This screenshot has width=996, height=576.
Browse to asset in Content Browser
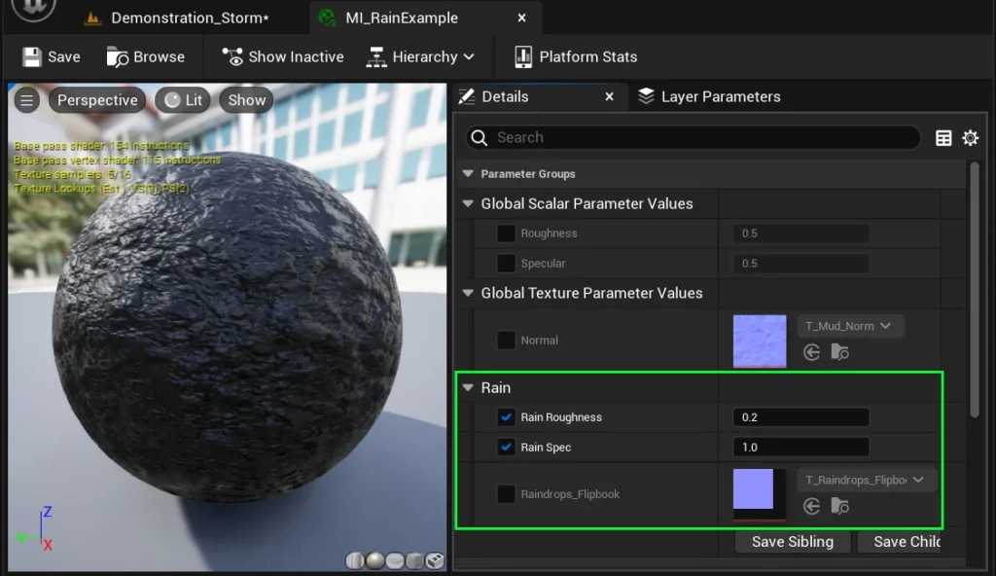[x=146, y=56]
